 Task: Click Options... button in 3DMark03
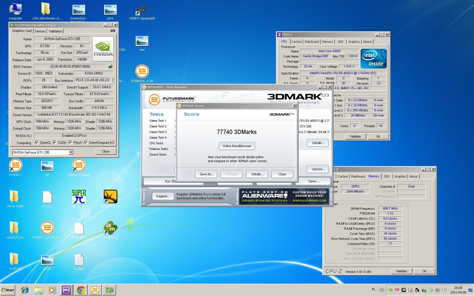click(318, 169)
